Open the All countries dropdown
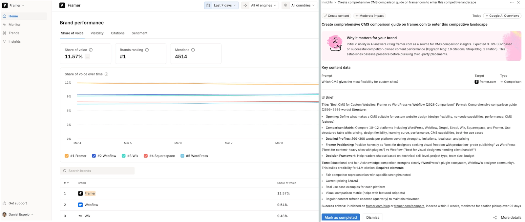 pyautogui.click(x=300, y=5)
